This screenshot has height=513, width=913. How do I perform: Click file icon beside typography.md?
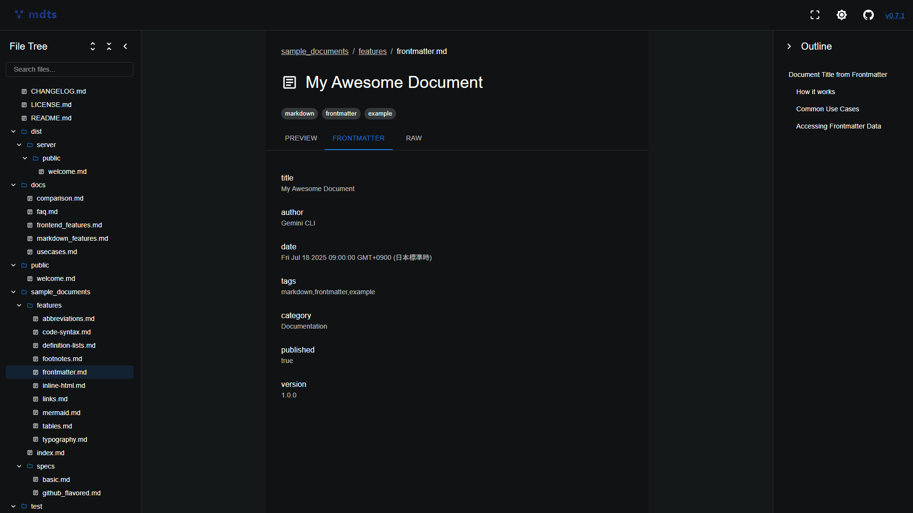point(35,439)
